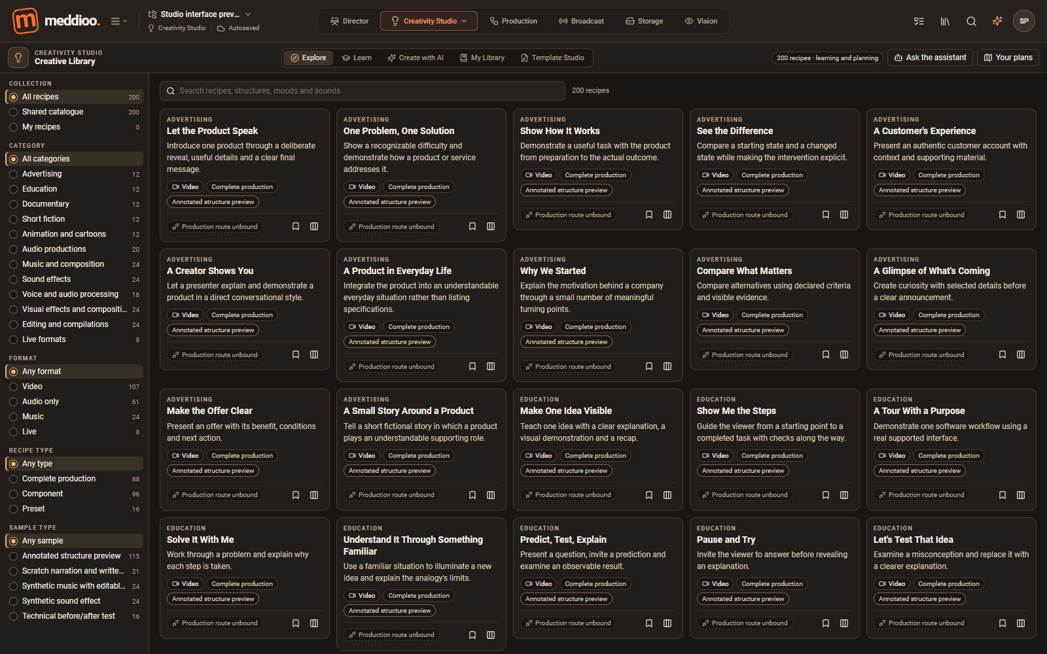
Task: Choose the Live formats category
Action: coord(75,339)
